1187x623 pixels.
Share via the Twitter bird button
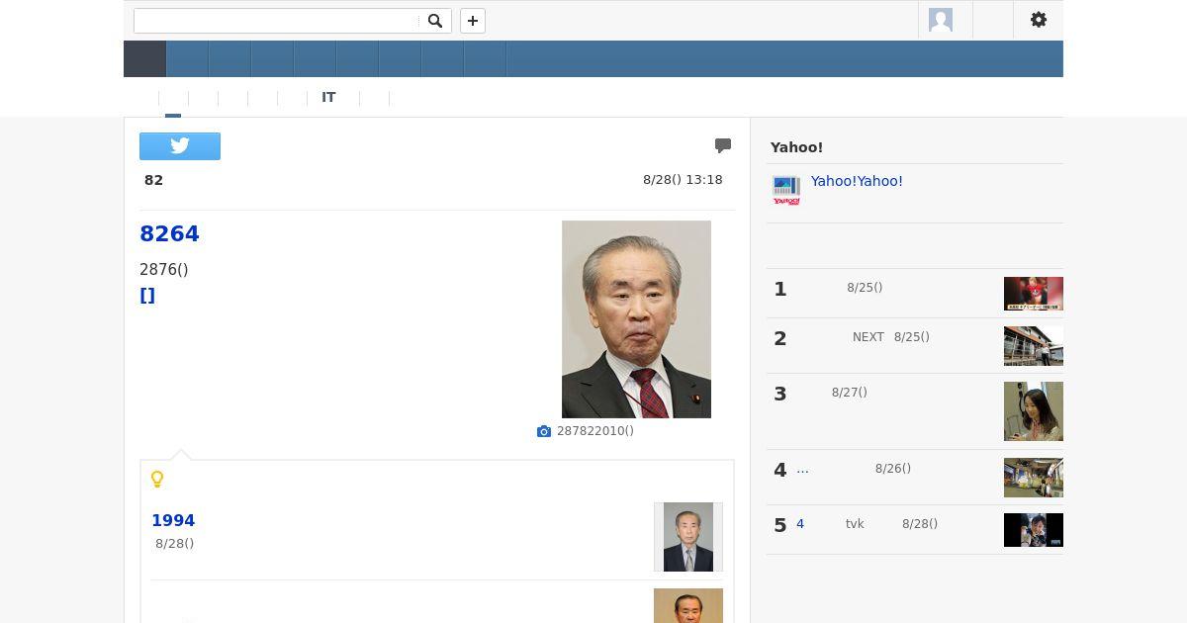[x=180, y=146]
